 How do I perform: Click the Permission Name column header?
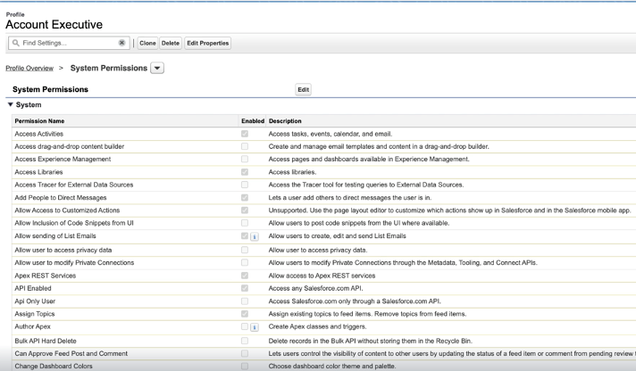(39, 120)
